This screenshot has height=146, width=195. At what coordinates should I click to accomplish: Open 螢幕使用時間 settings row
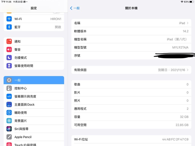click(x=34, y=66)
